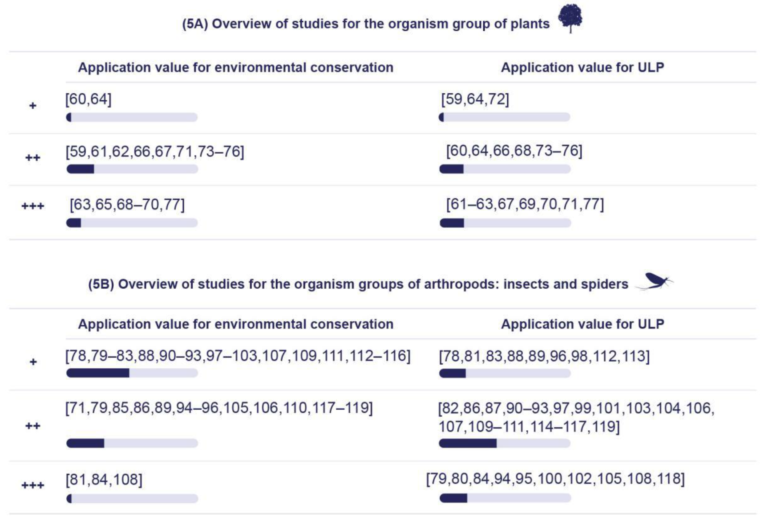This screenshot has width=764, height=522.
Task: Click the '(5A) Overview of studies' plants title
Action: tap(366, 24)
